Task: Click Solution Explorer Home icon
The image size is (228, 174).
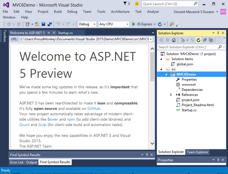Action: pos(173,40)
